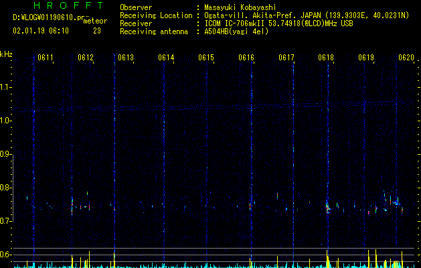Viewport: 421px width, 268px height.
Task: Click observer name Masayuki Kobayashi
Action: point(240,7)
